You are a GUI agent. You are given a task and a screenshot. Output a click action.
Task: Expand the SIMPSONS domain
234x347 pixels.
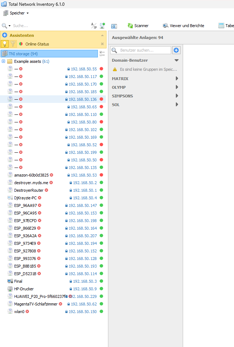click(177, 96)
